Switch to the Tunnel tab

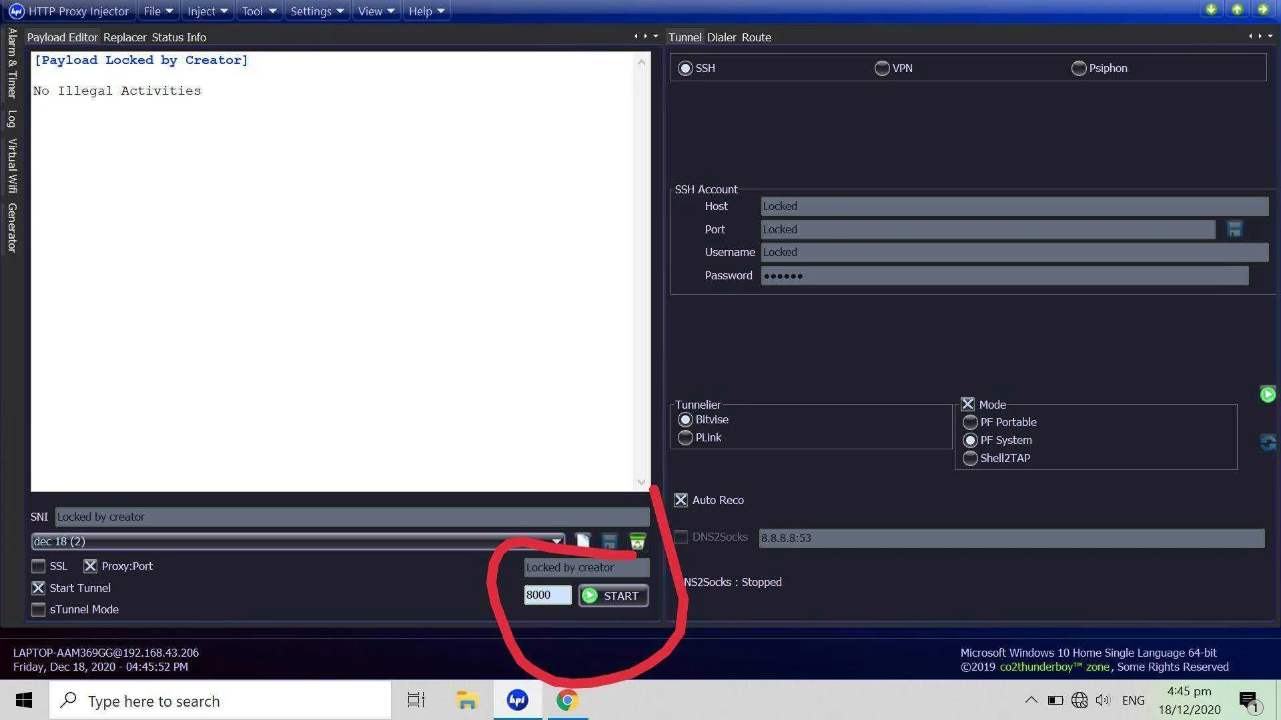[685, 37]
